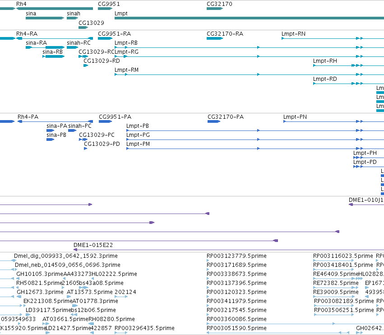Select the RP003116023.5prime label

[x=343, y=256]
